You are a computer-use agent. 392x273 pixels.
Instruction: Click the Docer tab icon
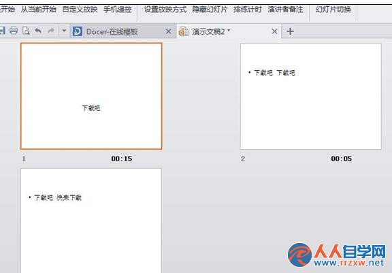[78, 31]
